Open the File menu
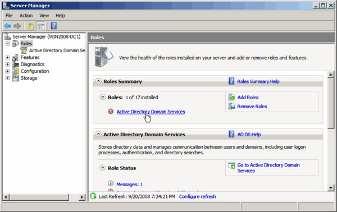This screenshot has width=337, height=212. [9, 16]
